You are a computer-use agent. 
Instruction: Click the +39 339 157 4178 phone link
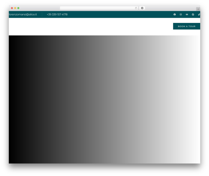click(x=57, y=15)
